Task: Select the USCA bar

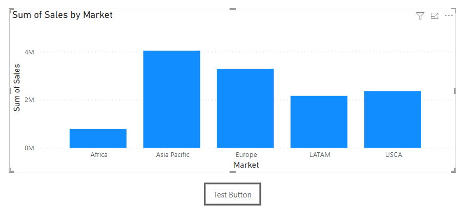Action: [392, 119]
